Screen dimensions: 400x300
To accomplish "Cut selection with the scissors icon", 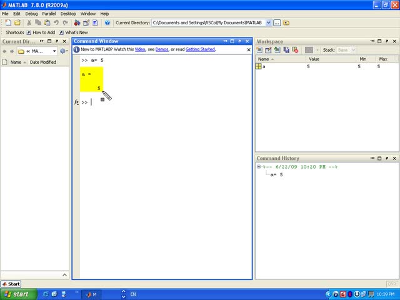I will pyautogui.click(x=29, y=22).
